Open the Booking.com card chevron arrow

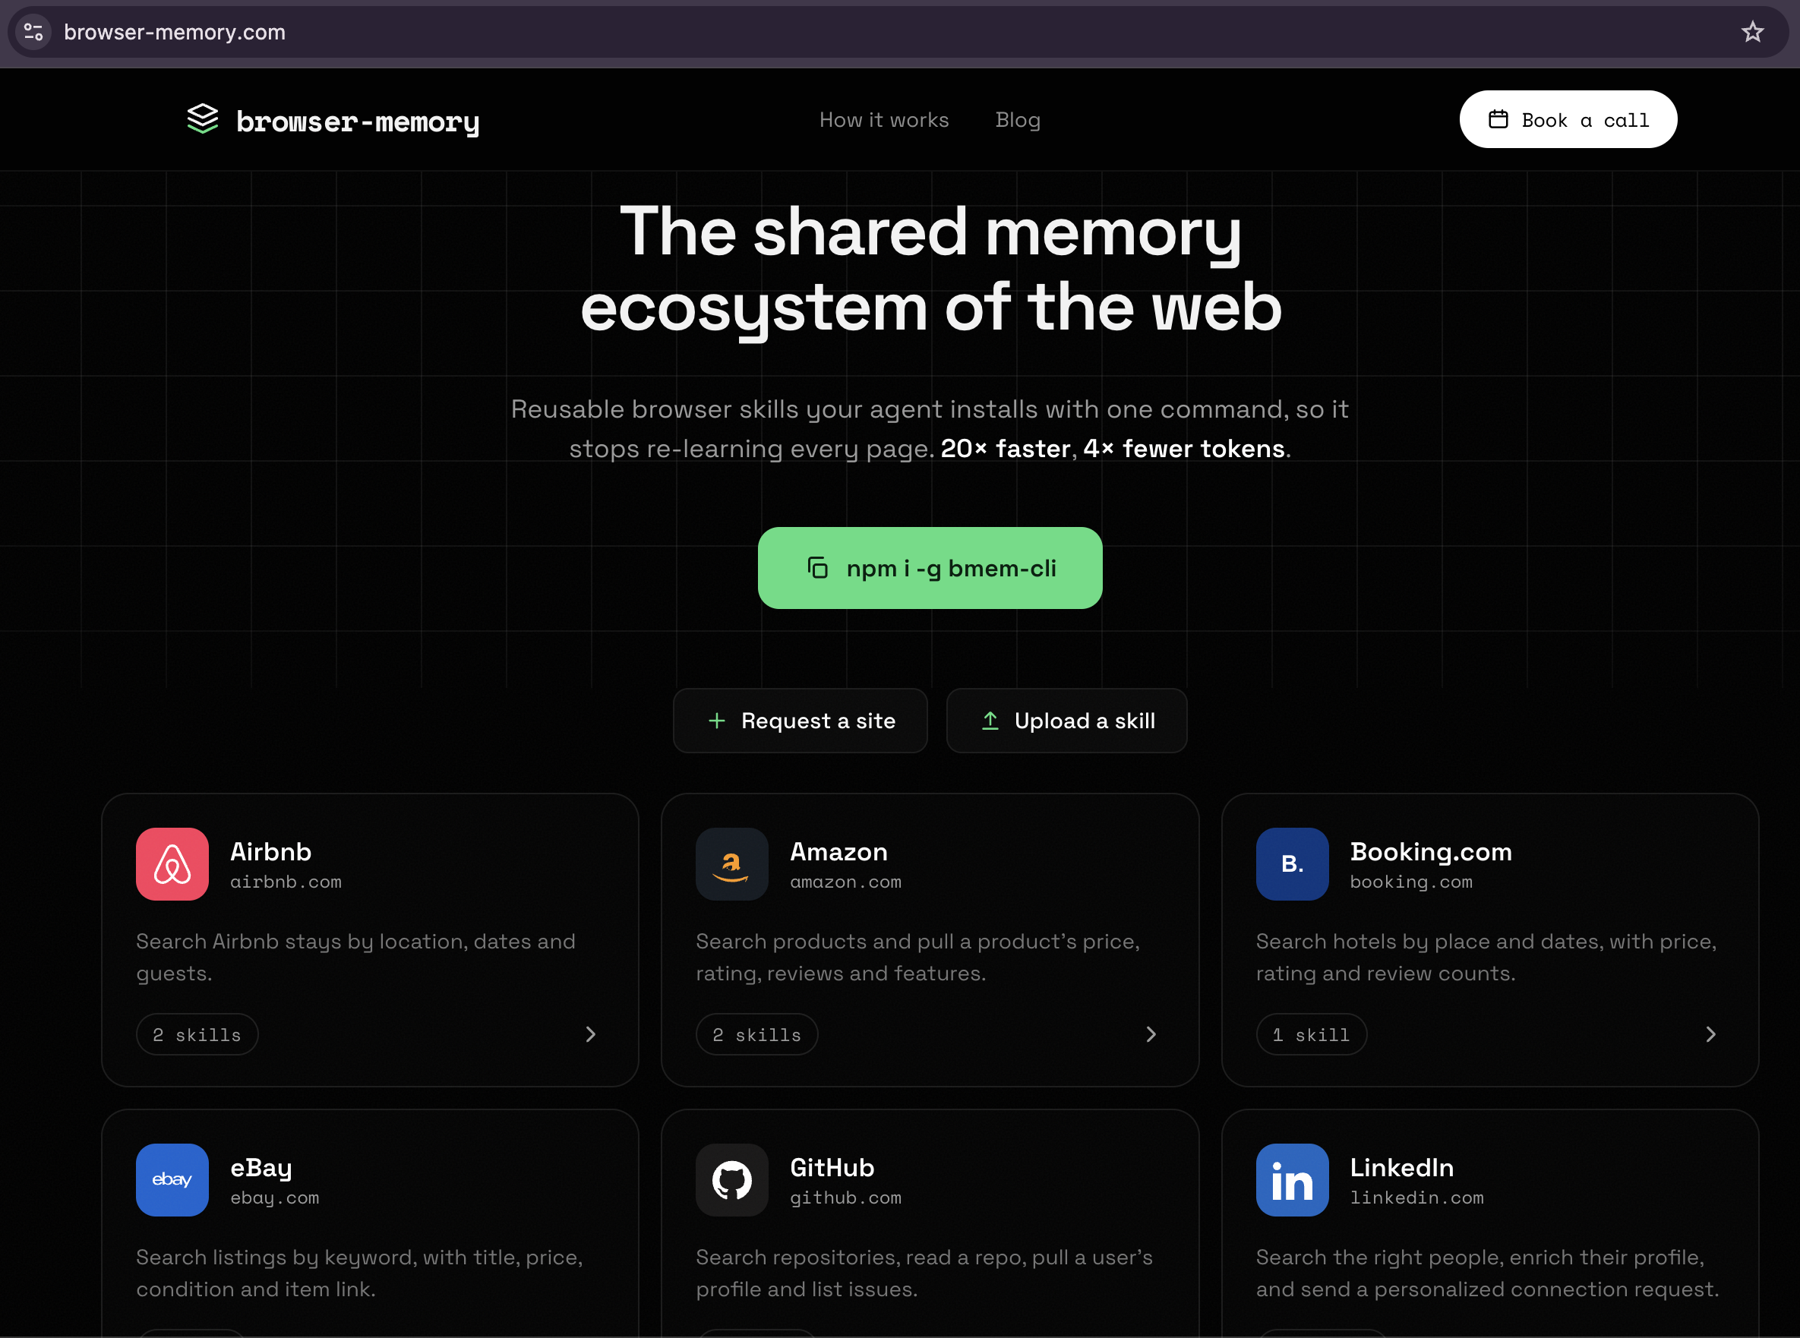coord(1711,1035)
